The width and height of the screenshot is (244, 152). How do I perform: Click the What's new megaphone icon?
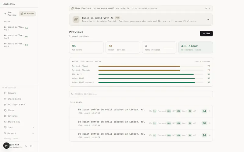[x=5, y=122]
